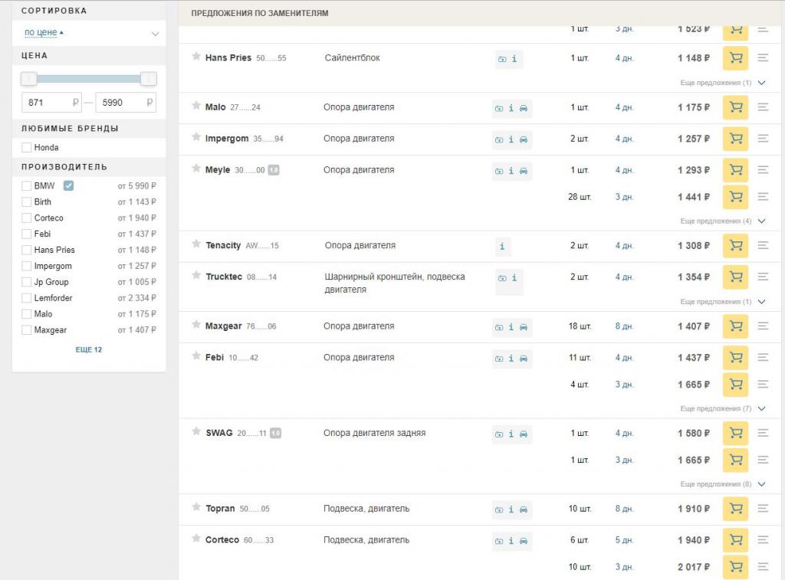Viewport: 785px width, 580px height.
Task: Expand "Еще предложения (8)" under SWAG
Action: pyautogui.click(x=722, y=484)
